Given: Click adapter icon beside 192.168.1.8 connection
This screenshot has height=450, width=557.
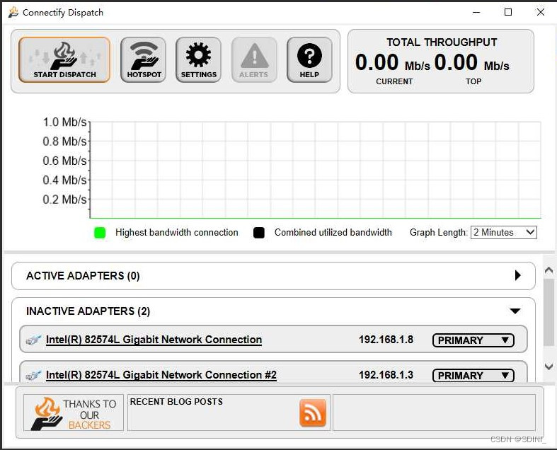Looking at the screenshot, I should [33, 340].
